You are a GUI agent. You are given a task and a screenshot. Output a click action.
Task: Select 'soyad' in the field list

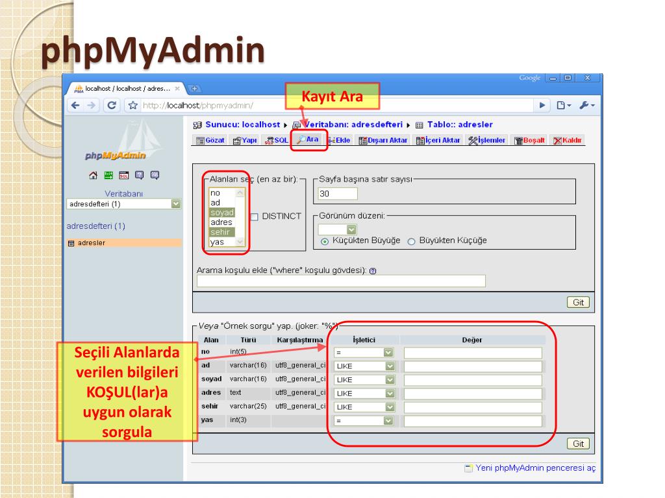click(222, 213)
